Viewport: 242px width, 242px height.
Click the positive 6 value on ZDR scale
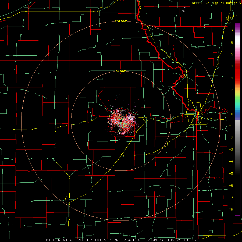pyautogui.click(x=232, y=42)
